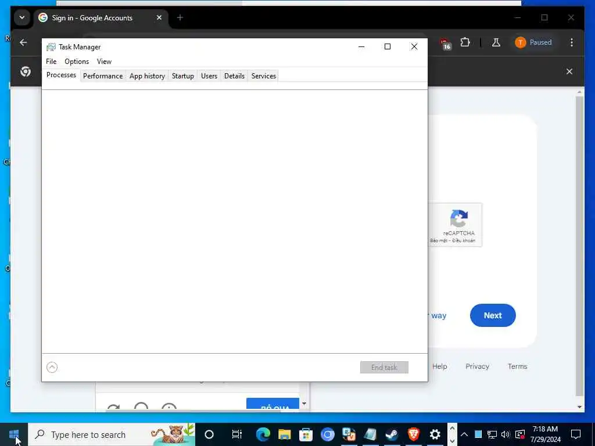Close the Sign in - Google Accounts tab
Screen dimensions: 595x446
[x=159, y=17]
